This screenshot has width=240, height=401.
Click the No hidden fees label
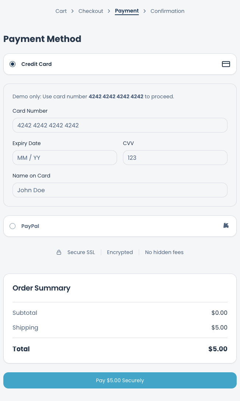[x=164, y=252]
